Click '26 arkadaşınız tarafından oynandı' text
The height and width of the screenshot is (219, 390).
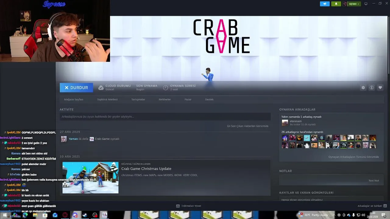(302, 132)
